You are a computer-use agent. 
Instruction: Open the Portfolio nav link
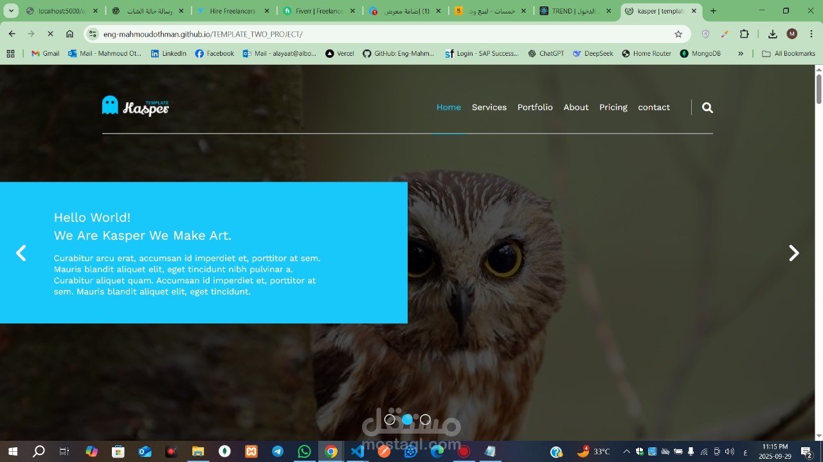(x=535, y=107)
